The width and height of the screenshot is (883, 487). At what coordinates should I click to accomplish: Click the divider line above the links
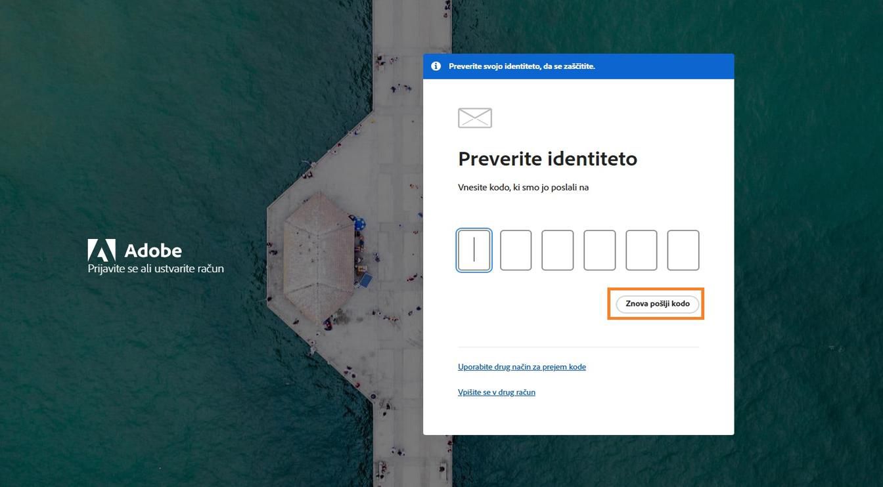point(578,348)
